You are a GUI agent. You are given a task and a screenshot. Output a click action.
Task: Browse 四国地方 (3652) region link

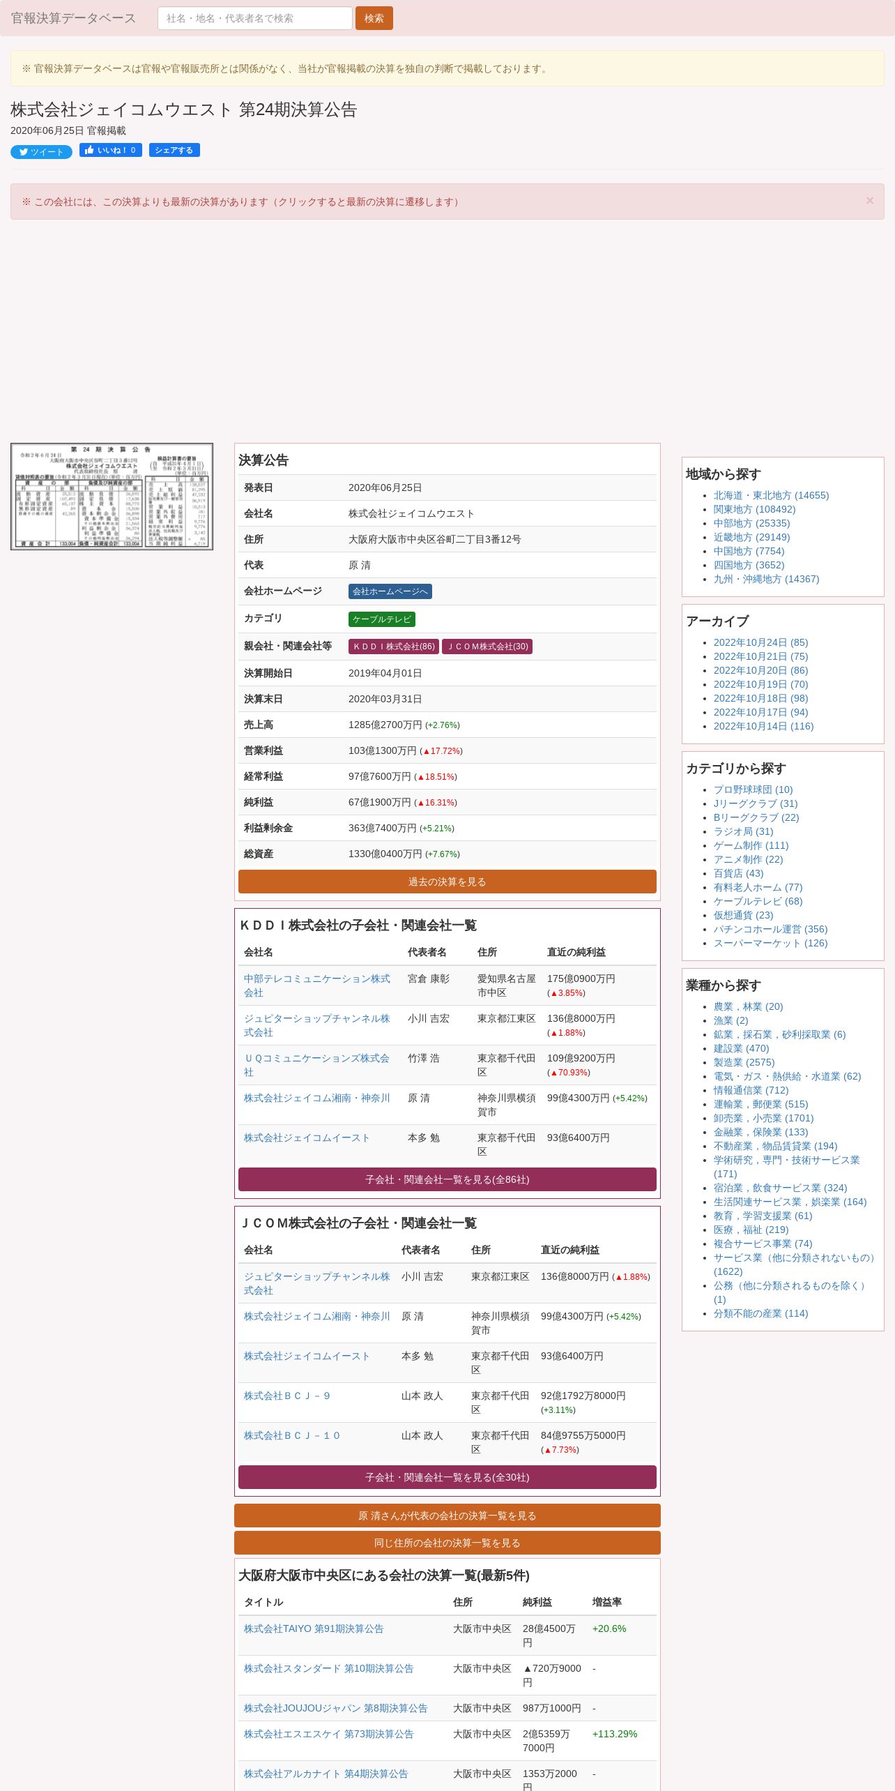tap(749, 565)
